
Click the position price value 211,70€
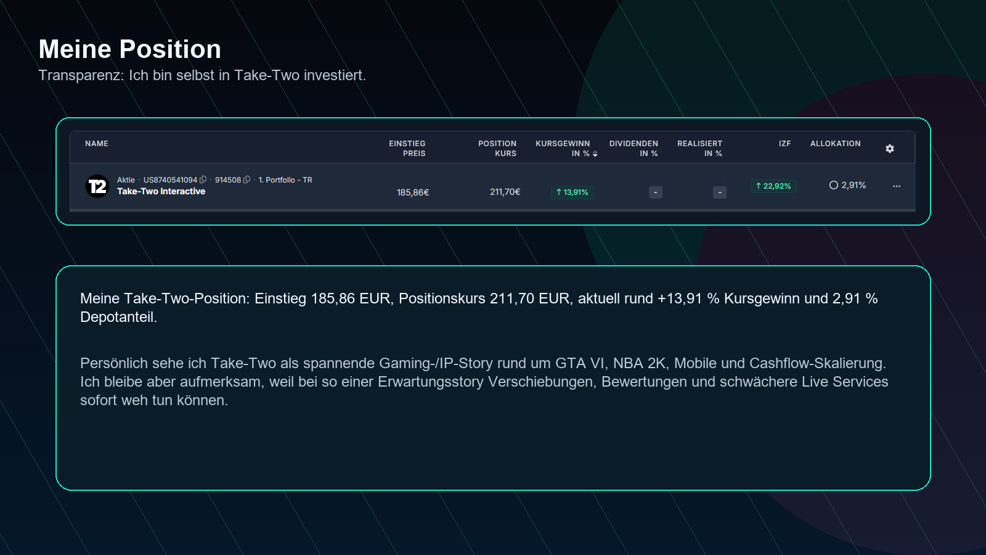pos(505,192)
